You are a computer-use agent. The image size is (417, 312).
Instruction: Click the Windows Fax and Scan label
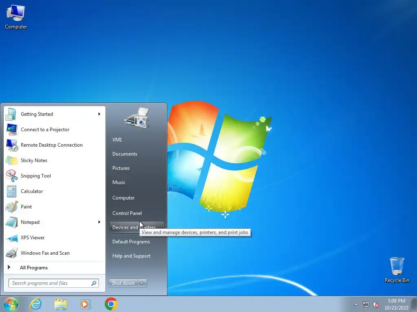[x=45, y=253]
